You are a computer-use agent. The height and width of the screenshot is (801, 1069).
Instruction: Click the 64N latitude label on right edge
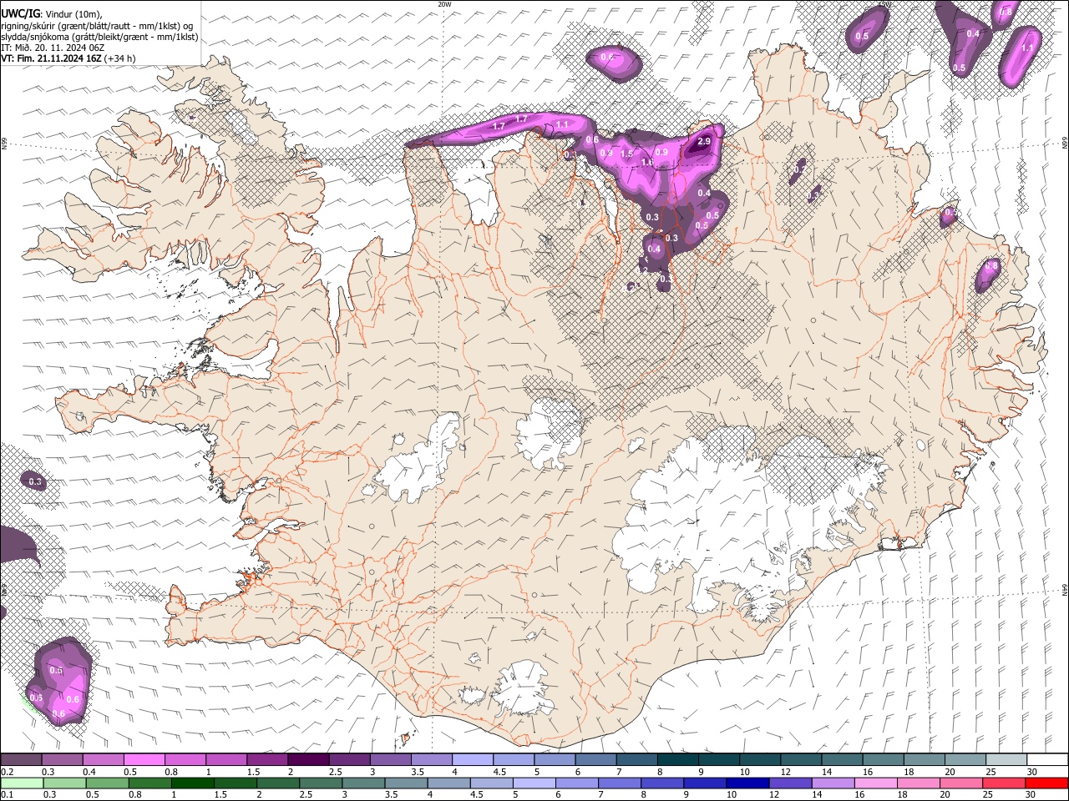tap(1065, 589)
